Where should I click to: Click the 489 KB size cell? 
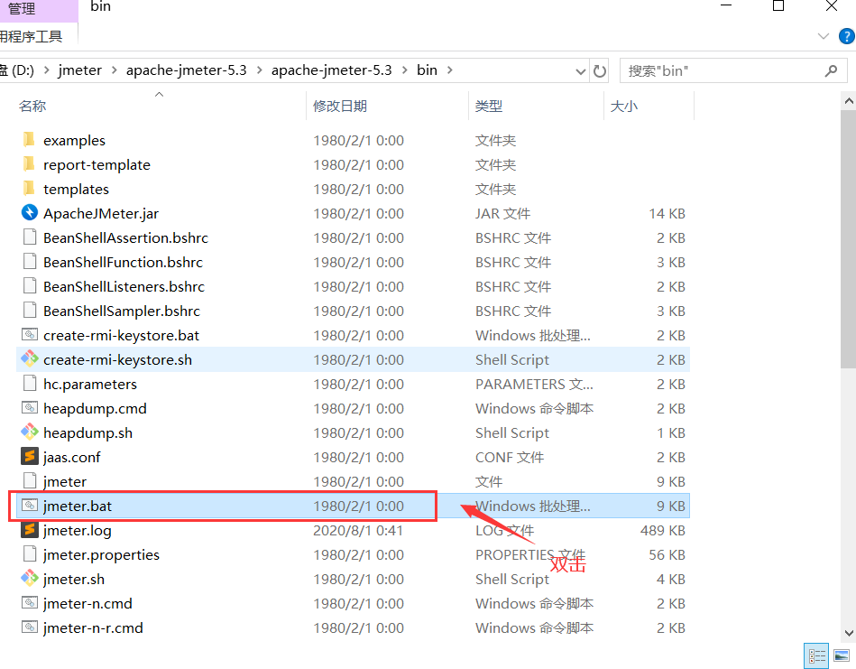662,530
